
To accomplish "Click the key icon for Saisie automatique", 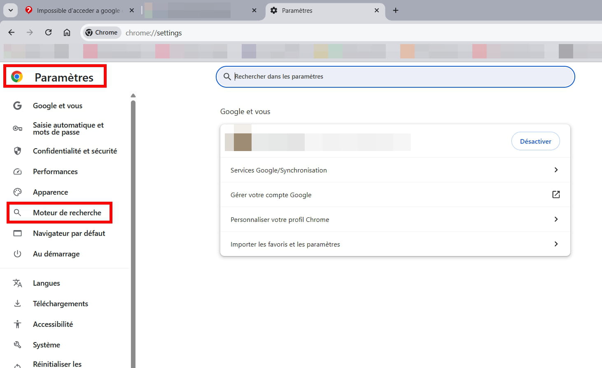I will click(17, 128).
